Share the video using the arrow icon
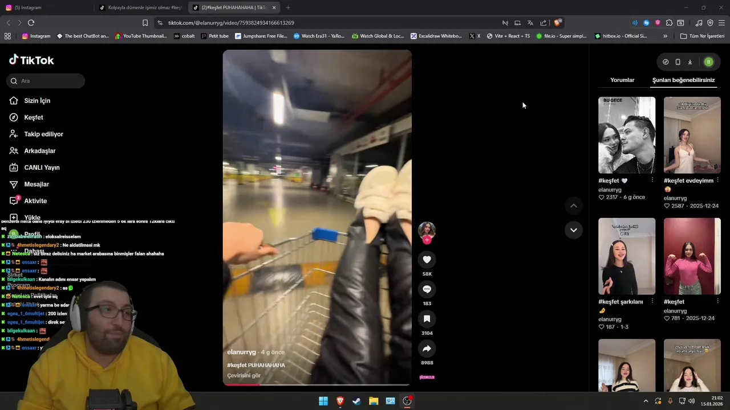Viewport: 730px width, 410px height. (x=427, y=348)
